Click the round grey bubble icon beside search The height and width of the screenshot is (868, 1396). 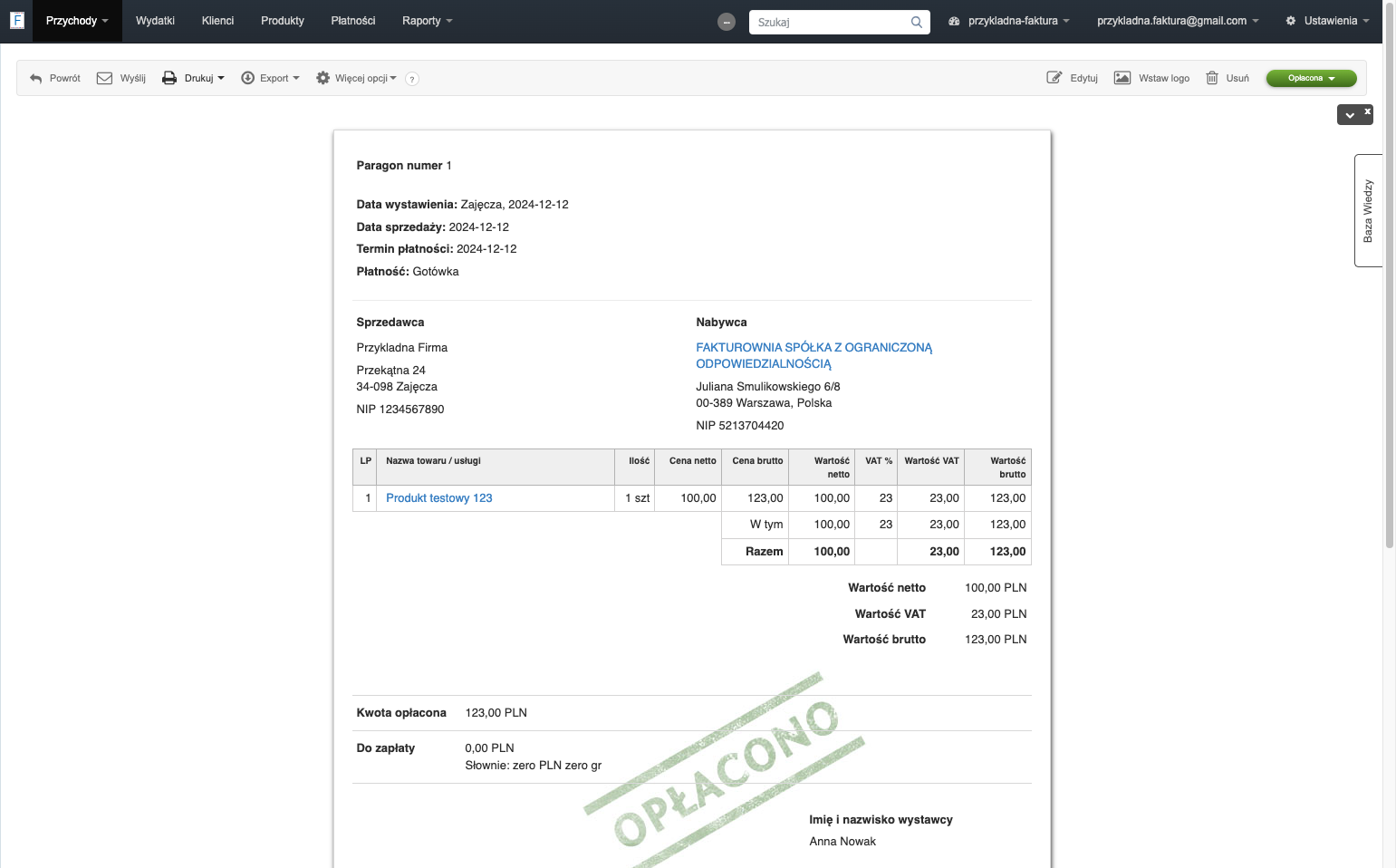[727, 22]
